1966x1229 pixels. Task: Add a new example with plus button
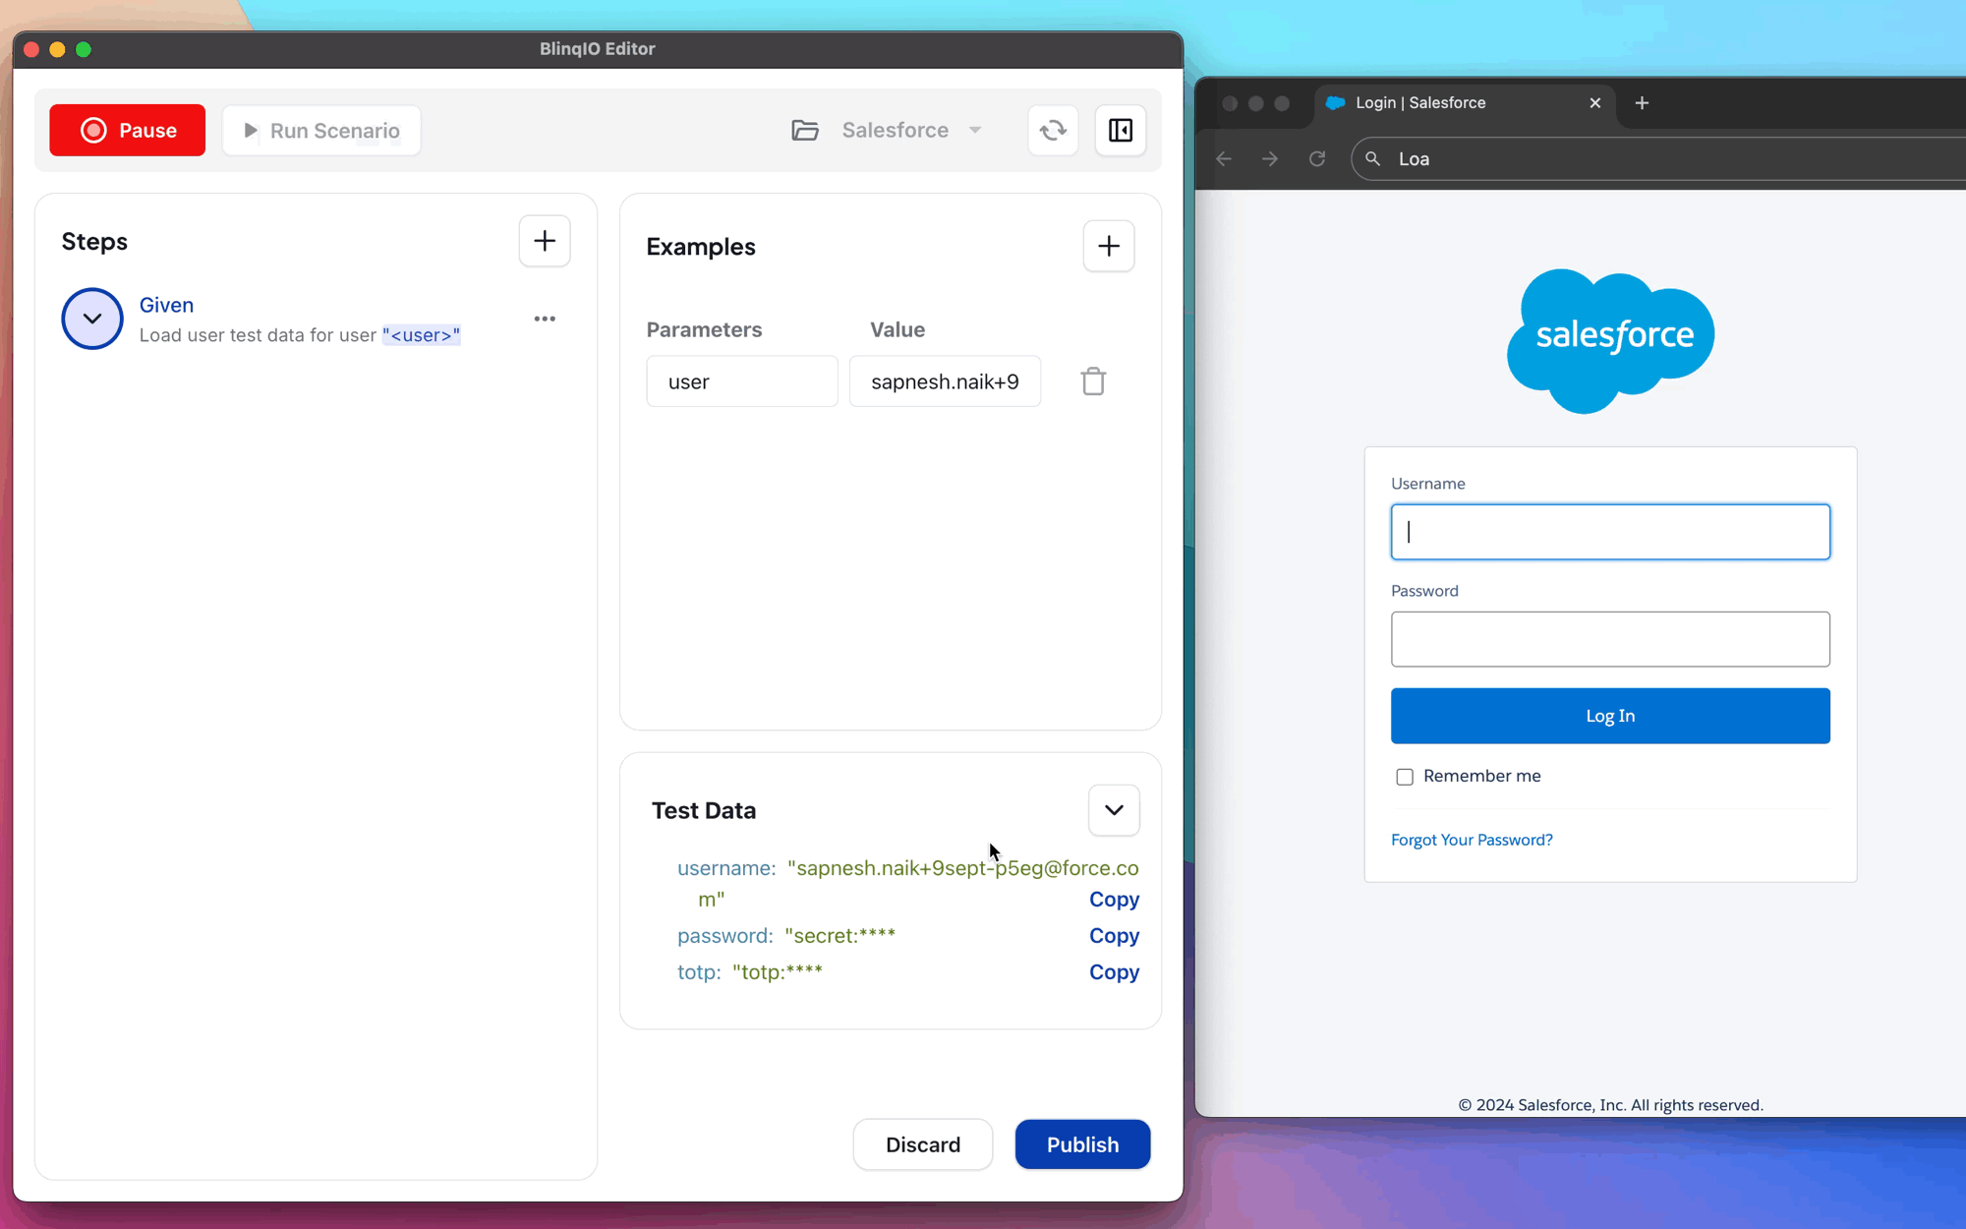1109,246
